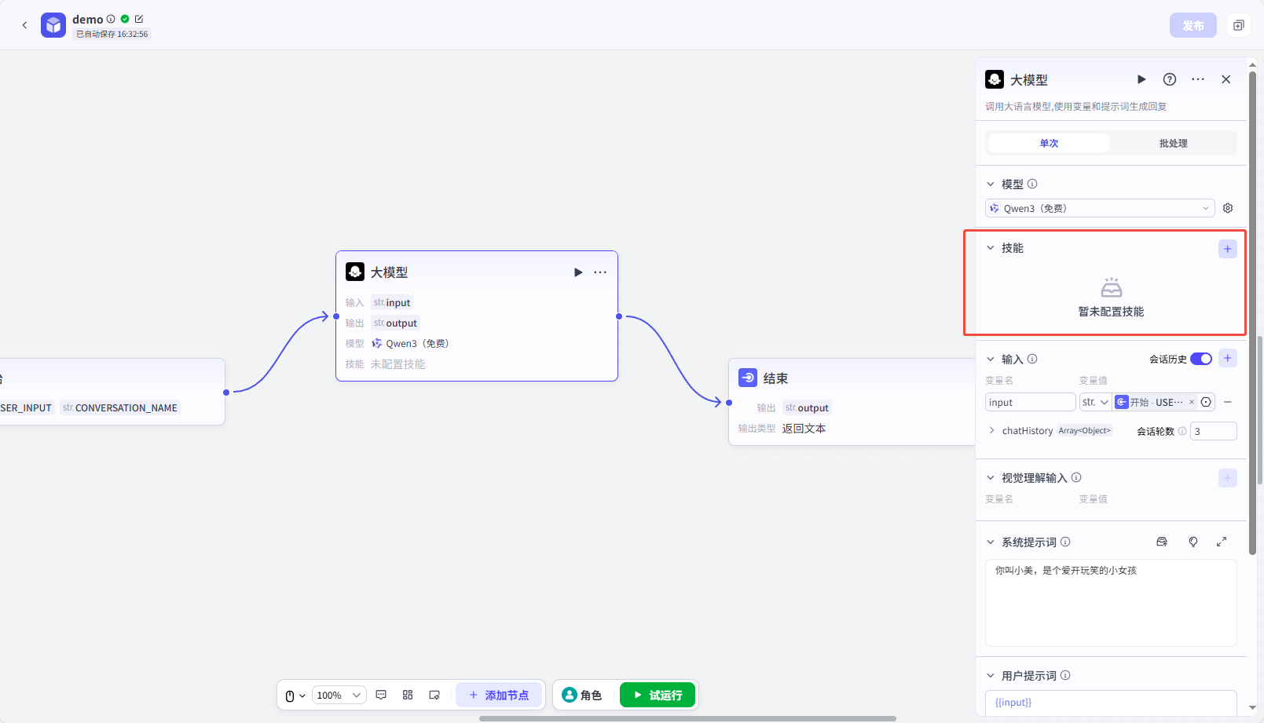The image size is (1264, 723).
Task: Expand the chatHistory variable row
Action: [991, 430]
